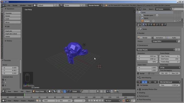Adjust the 50% resolution percentage slider
This screenshot has height=103, width=184.
tap(147, 62)
